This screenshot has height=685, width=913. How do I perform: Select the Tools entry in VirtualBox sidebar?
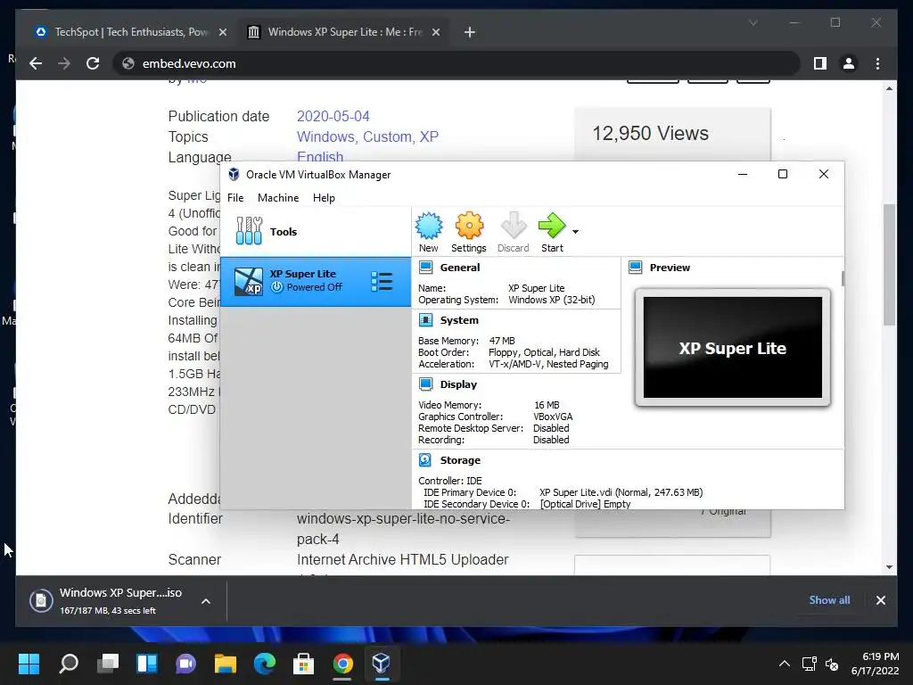coord(316,231)
